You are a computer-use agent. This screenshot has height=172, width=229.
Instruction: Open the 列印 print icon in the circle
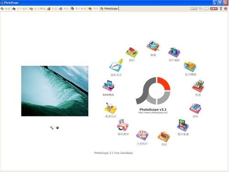click(x=164, y=136)
